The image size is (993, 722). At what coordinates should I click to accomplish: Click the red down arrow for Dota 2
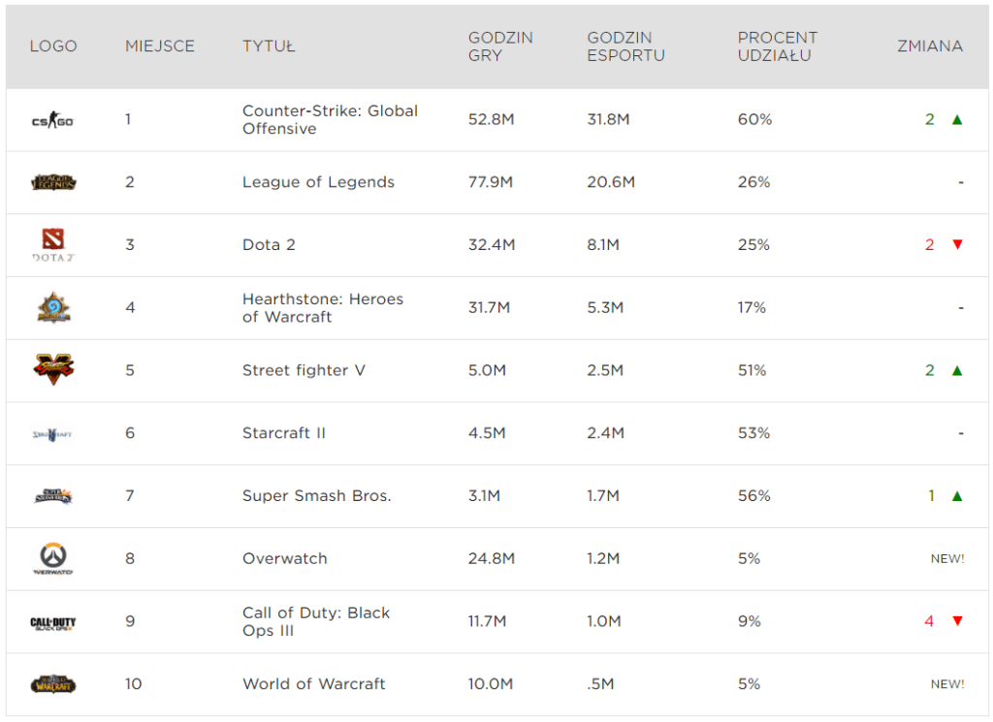[957, 245]
